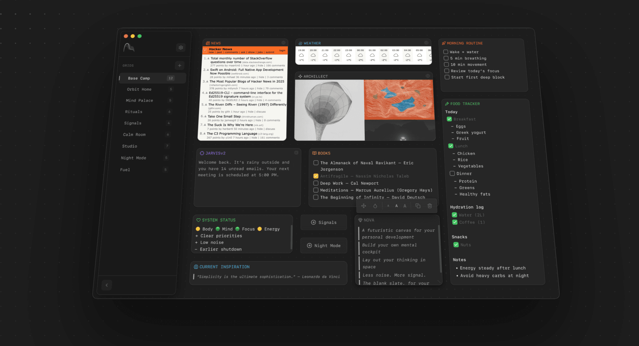Choose the large font size A
639x346 pixels.
tap(405, 206)
